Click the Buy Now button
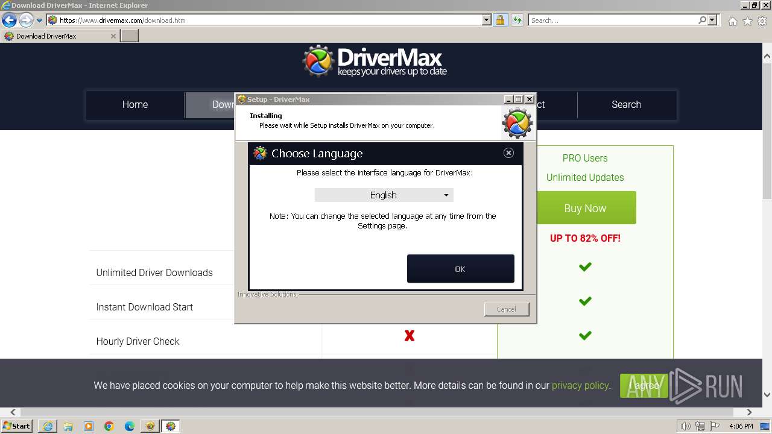772x434 pixels. (x=585, y=208)
